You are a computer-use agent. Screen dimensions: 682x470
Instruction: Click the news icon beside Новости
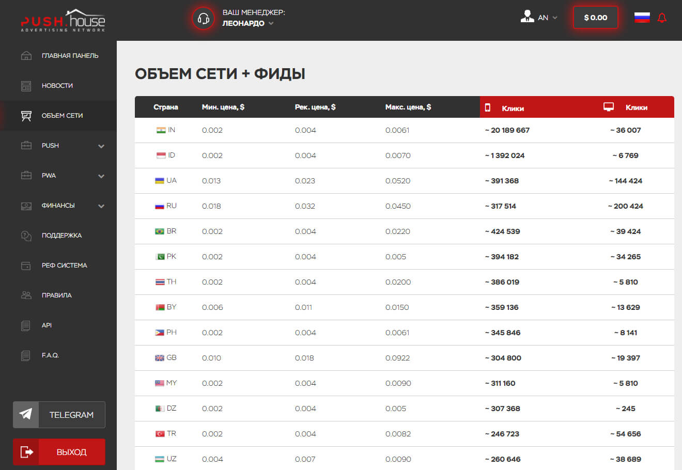(x=26, y=86)
